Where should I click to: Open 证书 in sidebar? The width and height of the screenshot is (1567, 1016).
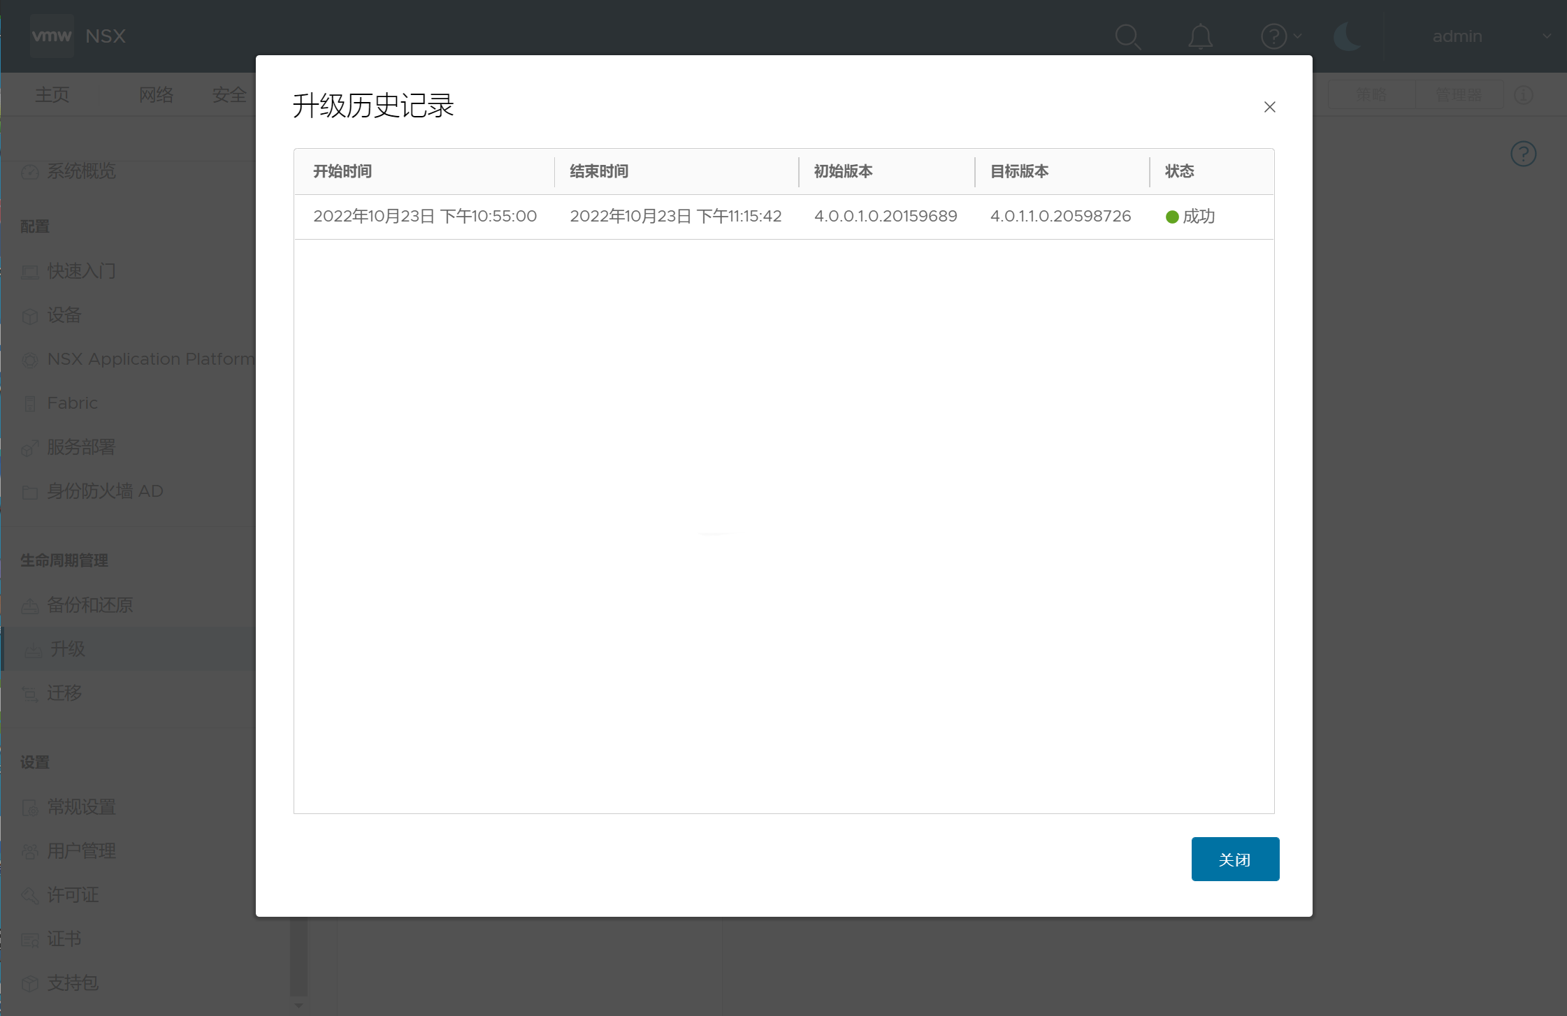[x=64, y=939]
